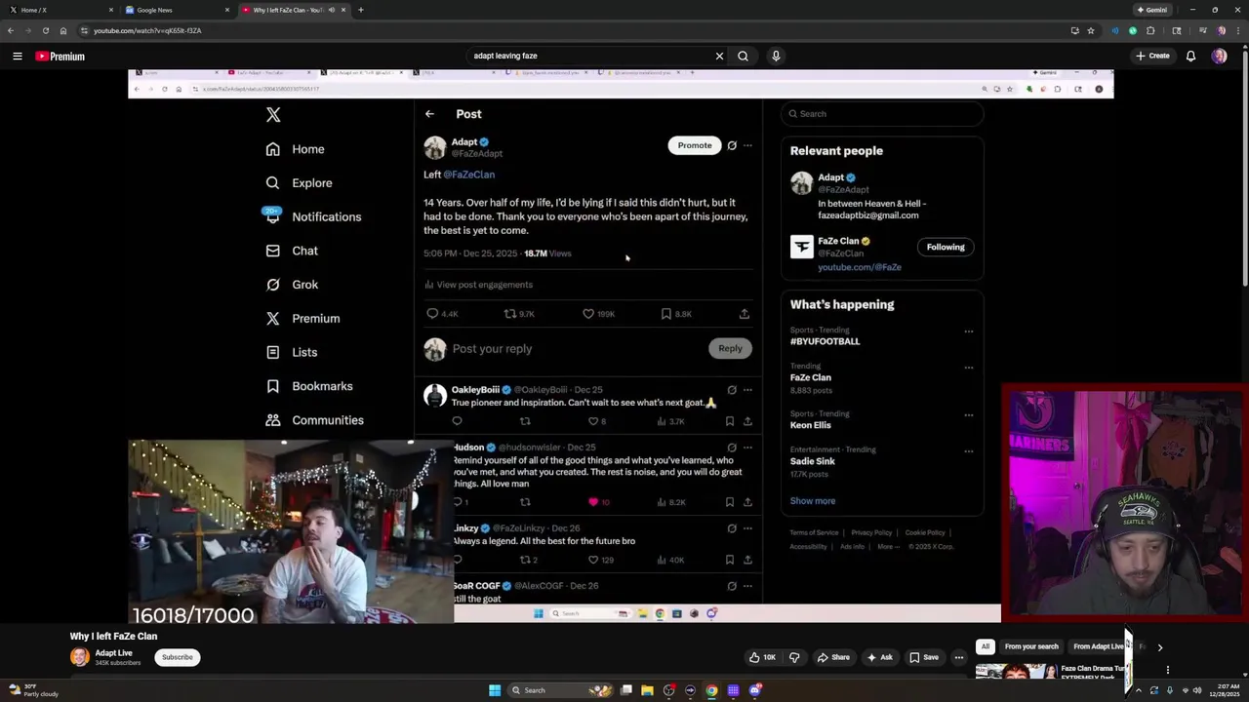Select the All filter chip

[986, 646]
